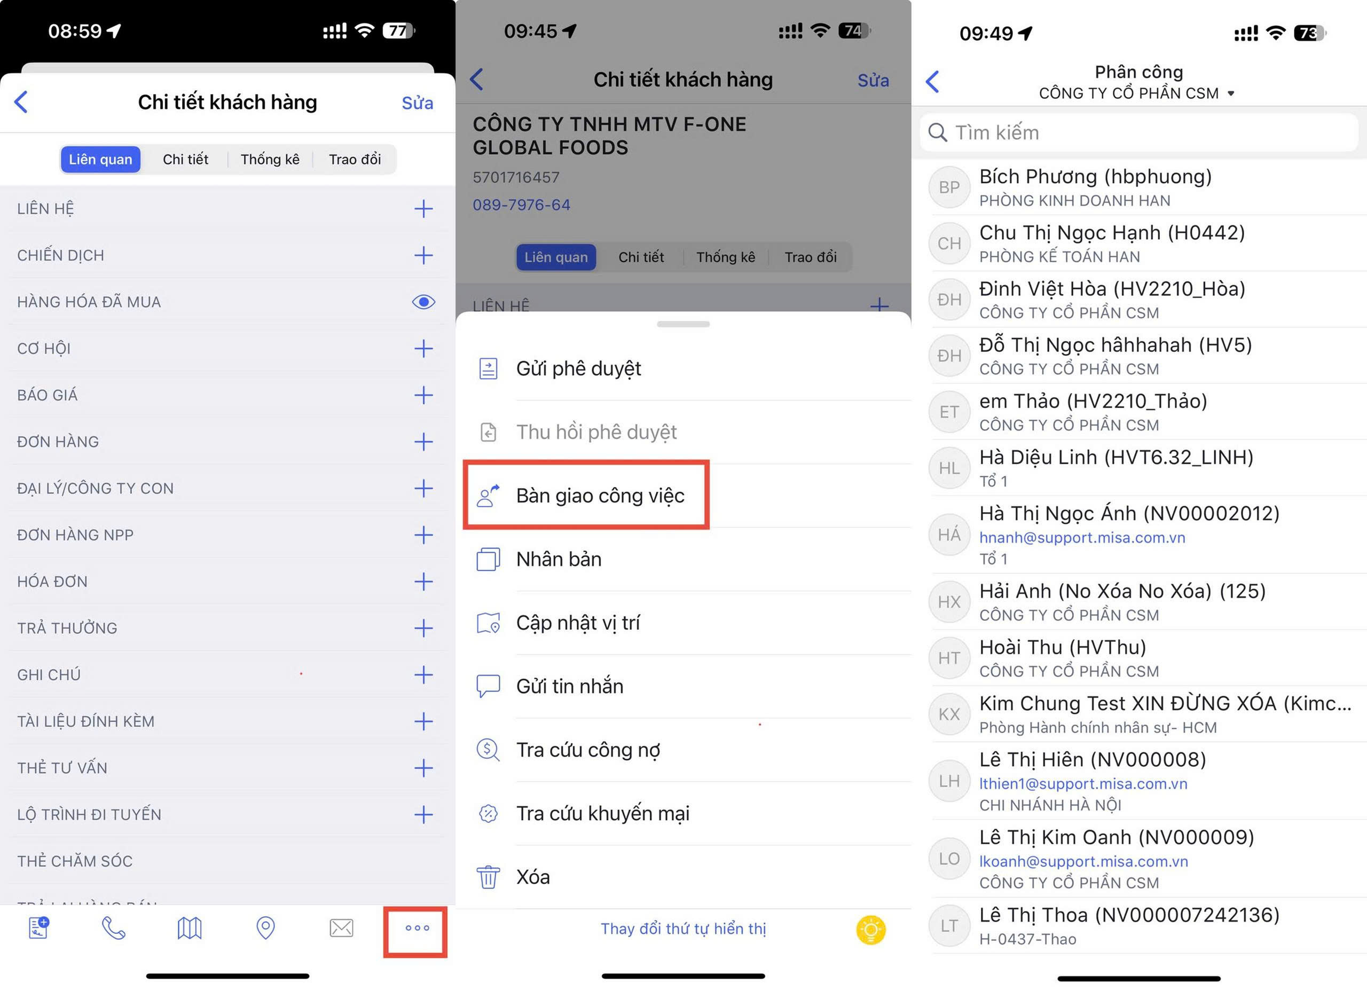
Task: Tap the plus icon next to CƠ HỘI
Action: click(x=423, y=348)
